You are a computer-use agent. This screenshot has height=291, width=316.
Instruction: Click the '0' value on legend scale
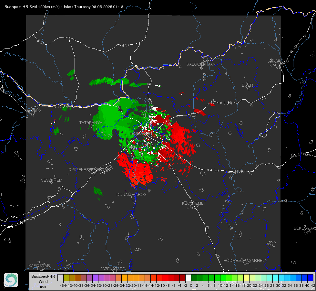[191, 286]
